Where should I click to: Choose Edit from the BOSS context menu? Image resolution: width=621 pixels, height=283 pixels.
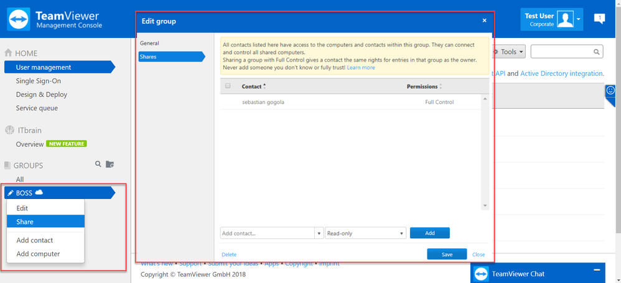(x=45, y=208)
